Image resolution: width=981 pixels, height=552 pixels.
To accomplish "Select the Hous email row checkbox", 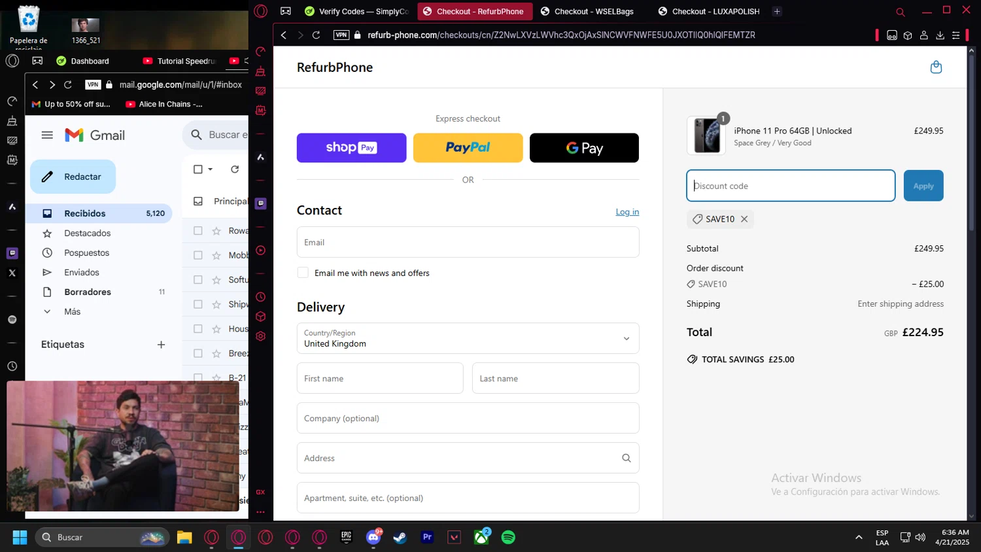I will (198, 329).
